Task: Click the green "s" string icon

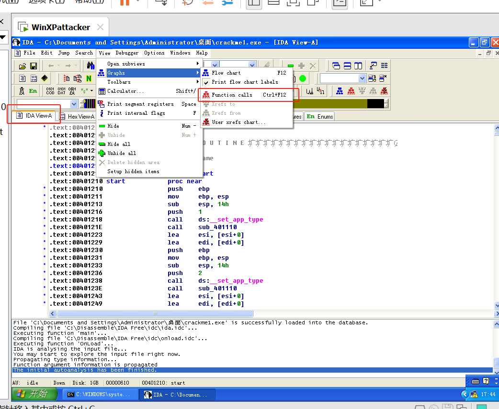Action: point(84,91)
